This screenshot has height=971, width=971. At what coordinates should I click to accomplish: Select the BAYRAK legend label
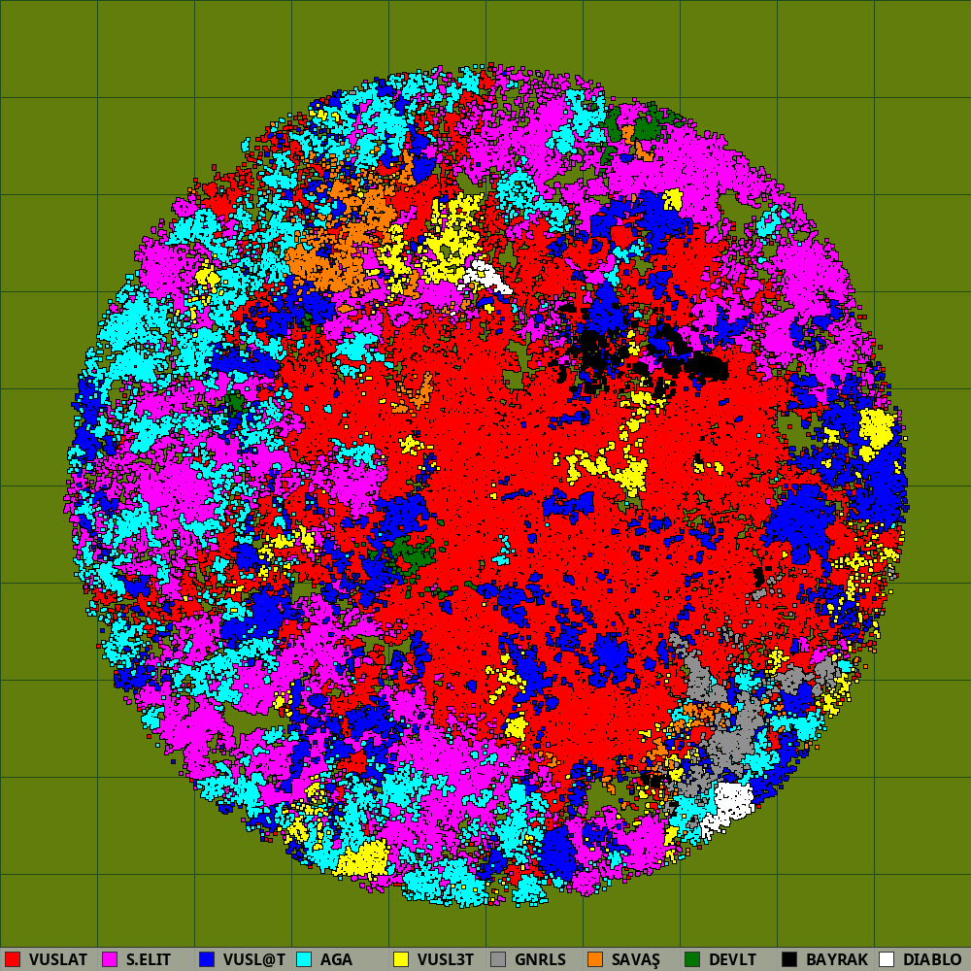click(837, 960)
